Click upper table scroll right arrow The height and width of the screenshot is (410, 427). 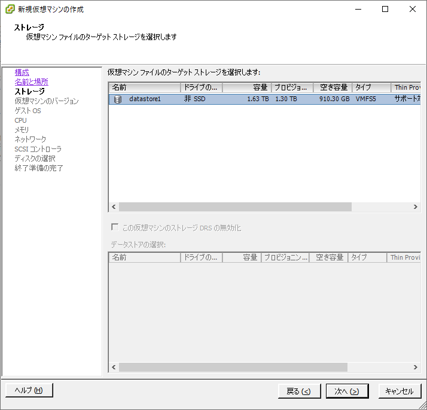(415, 207)
